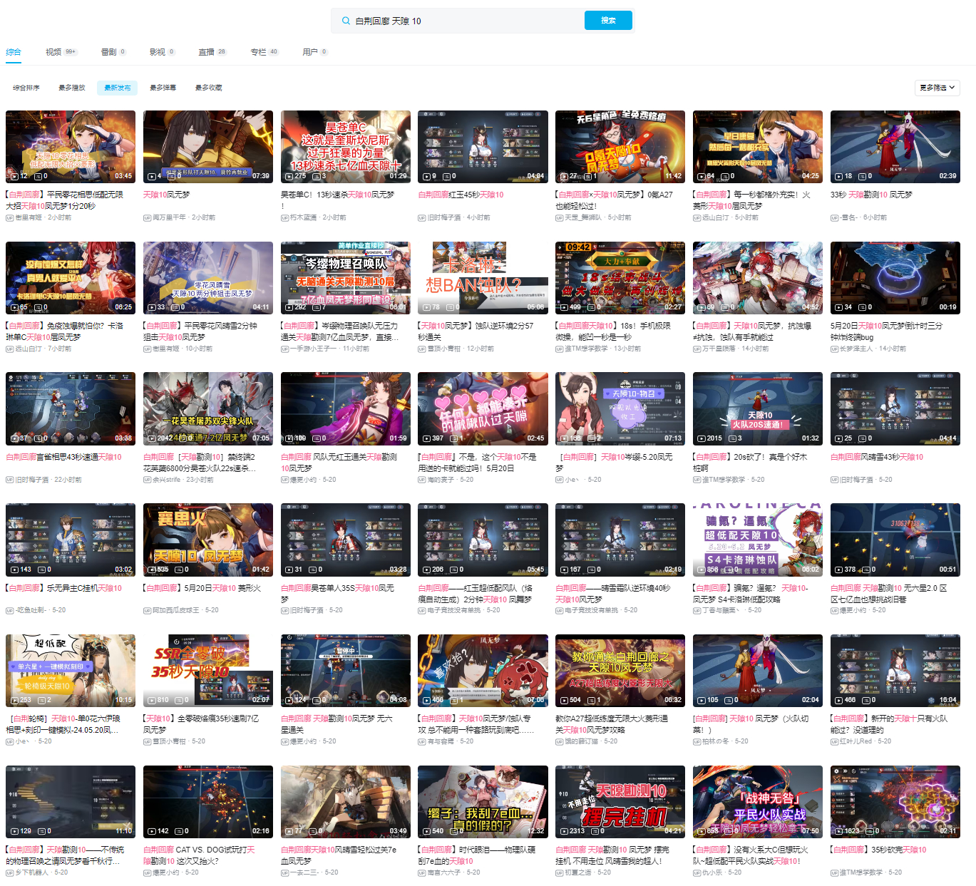Click the play count icon on the 03:45 thumbnail
This screenshot has width=976, height=886.
[x=14, y=176]
